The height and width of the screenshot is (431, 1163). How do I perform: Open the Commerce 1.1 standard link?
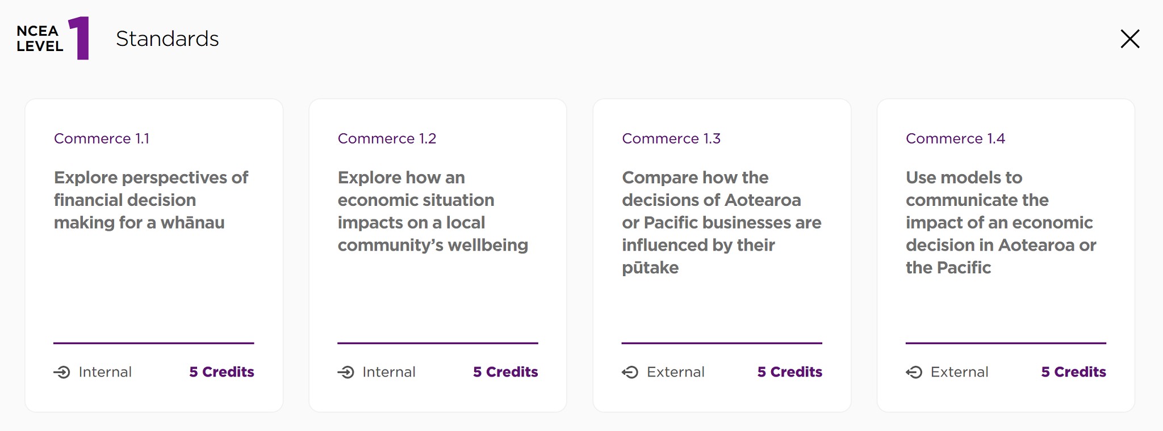click(x=102, y=138)
